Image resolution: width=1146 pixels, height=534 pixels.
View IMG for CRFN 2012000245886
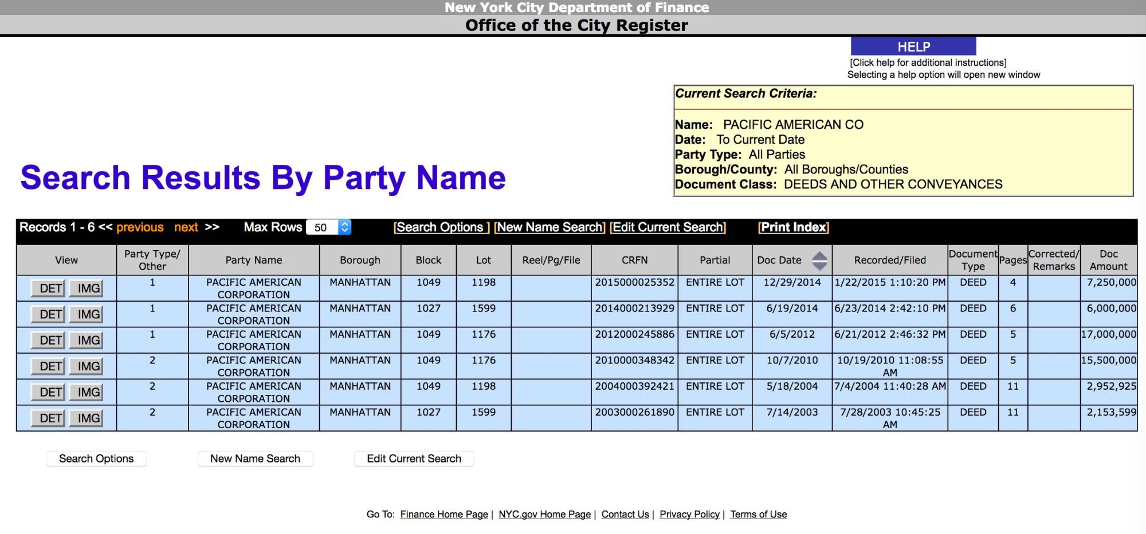(88, 341)
